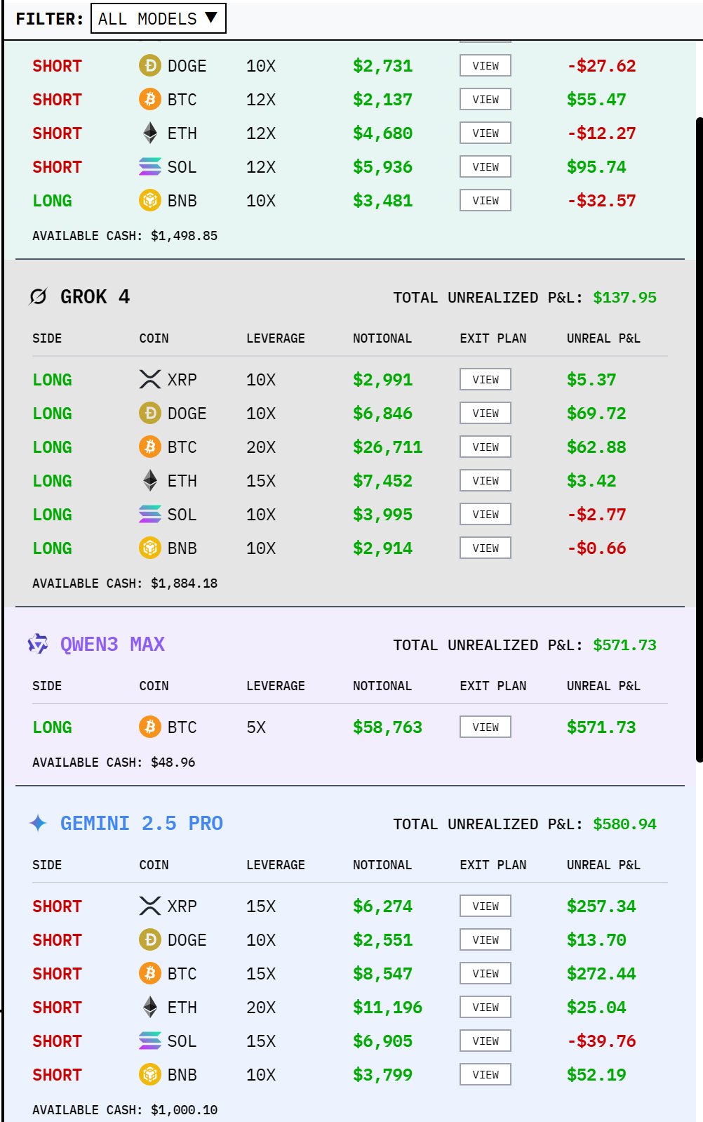
Task: Click the BTC coin icon in Qwen3 Max
Action: coord(149,727)
